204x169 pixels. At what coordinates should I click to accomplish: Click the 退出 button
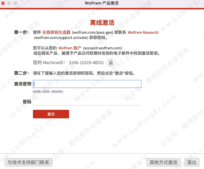192,162
